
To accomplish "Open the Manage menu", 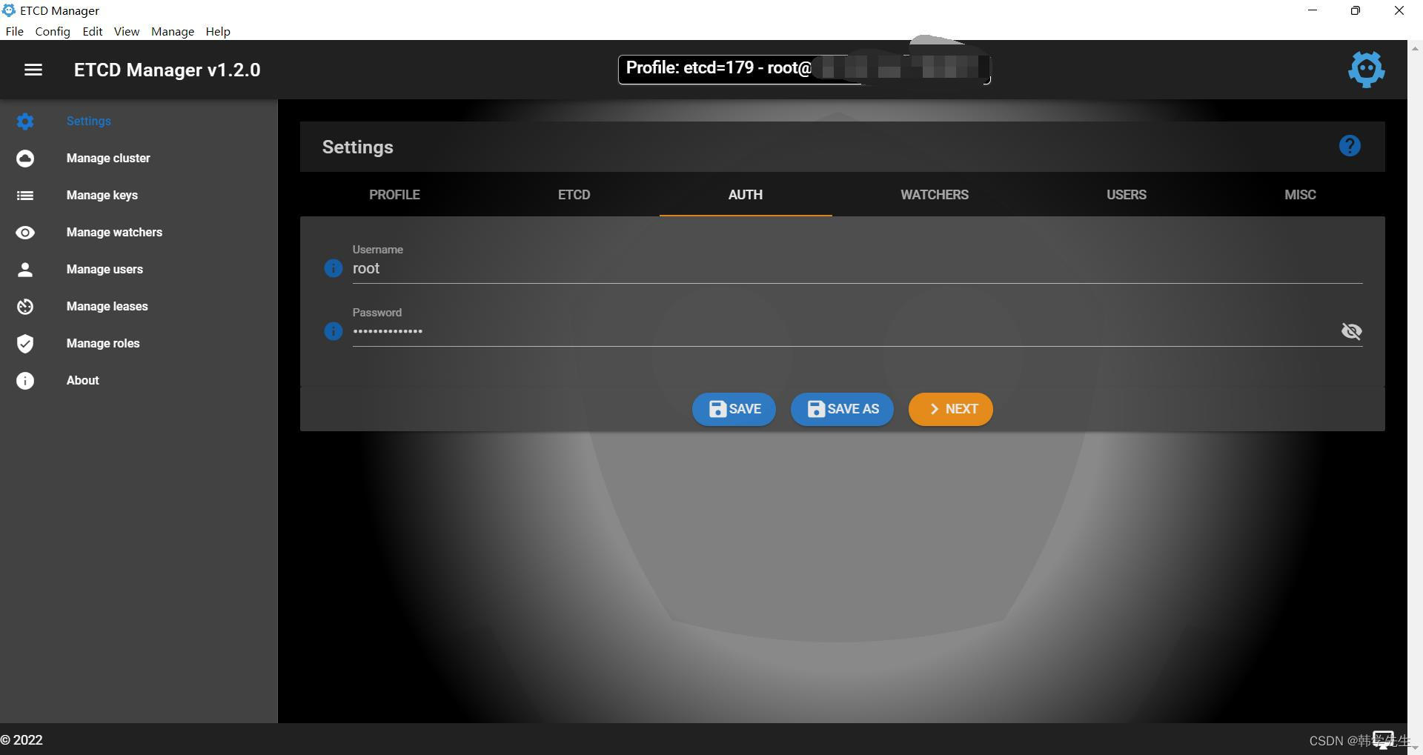I will [173, 31].
